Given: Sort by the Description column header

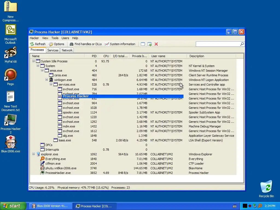Looking at the screenshot, I should click(x=212, y=56).
